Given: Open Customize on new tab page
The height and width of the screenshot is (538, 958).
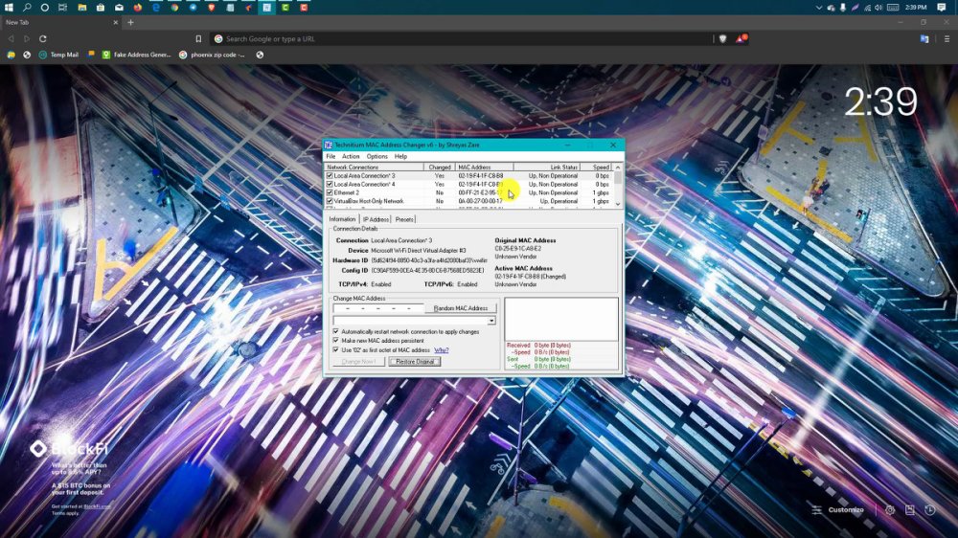Looking at the screenshot, I should (x=838, y=510).
